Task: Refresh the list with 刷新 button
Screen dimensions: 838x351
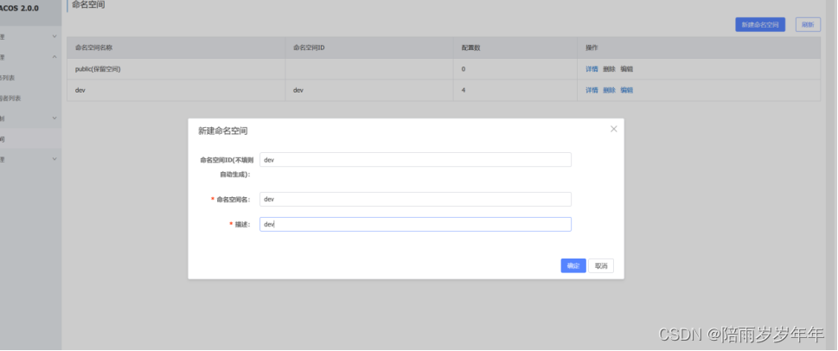Action: 807,25
